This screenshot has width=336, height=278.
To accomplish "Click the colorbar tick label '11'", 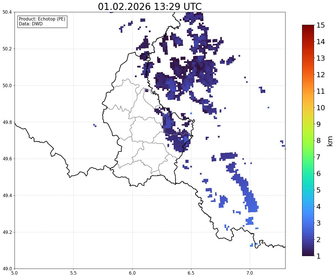I will (321, 91).
